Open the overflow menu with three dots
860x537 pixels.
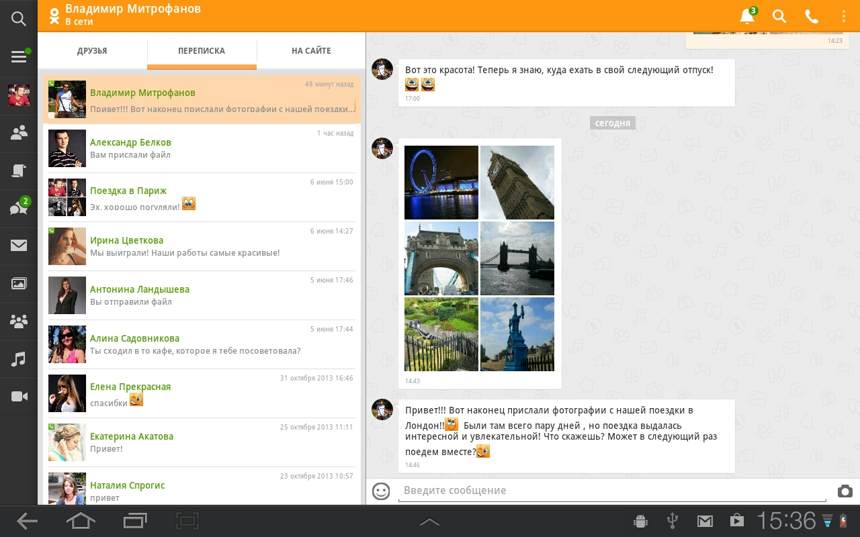(x=844, y=16)
